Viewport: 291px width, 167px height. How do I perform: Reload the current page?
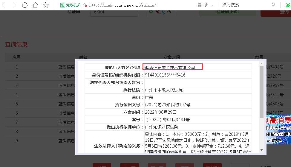tap(25, 5)
